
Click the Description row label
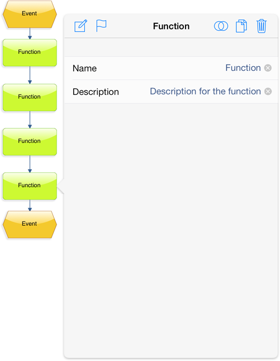[95, 92]
